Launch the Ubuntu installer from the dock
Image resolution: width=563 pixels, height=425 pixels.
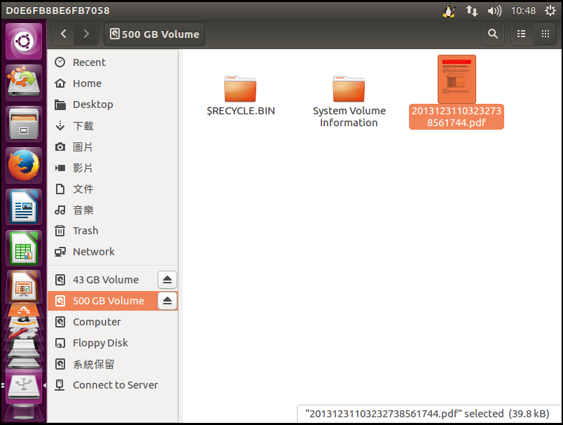[24, 82]
